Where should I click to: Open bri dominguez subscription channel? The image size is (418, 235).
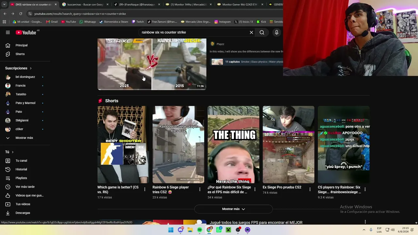tap(25, 77)
